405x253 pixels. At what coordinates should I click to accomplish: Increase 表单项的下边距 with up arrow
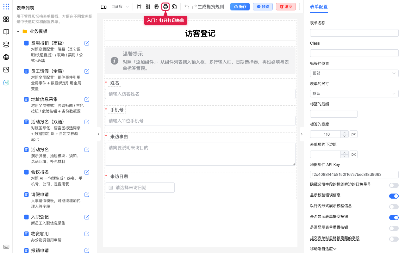coord(344,152)
